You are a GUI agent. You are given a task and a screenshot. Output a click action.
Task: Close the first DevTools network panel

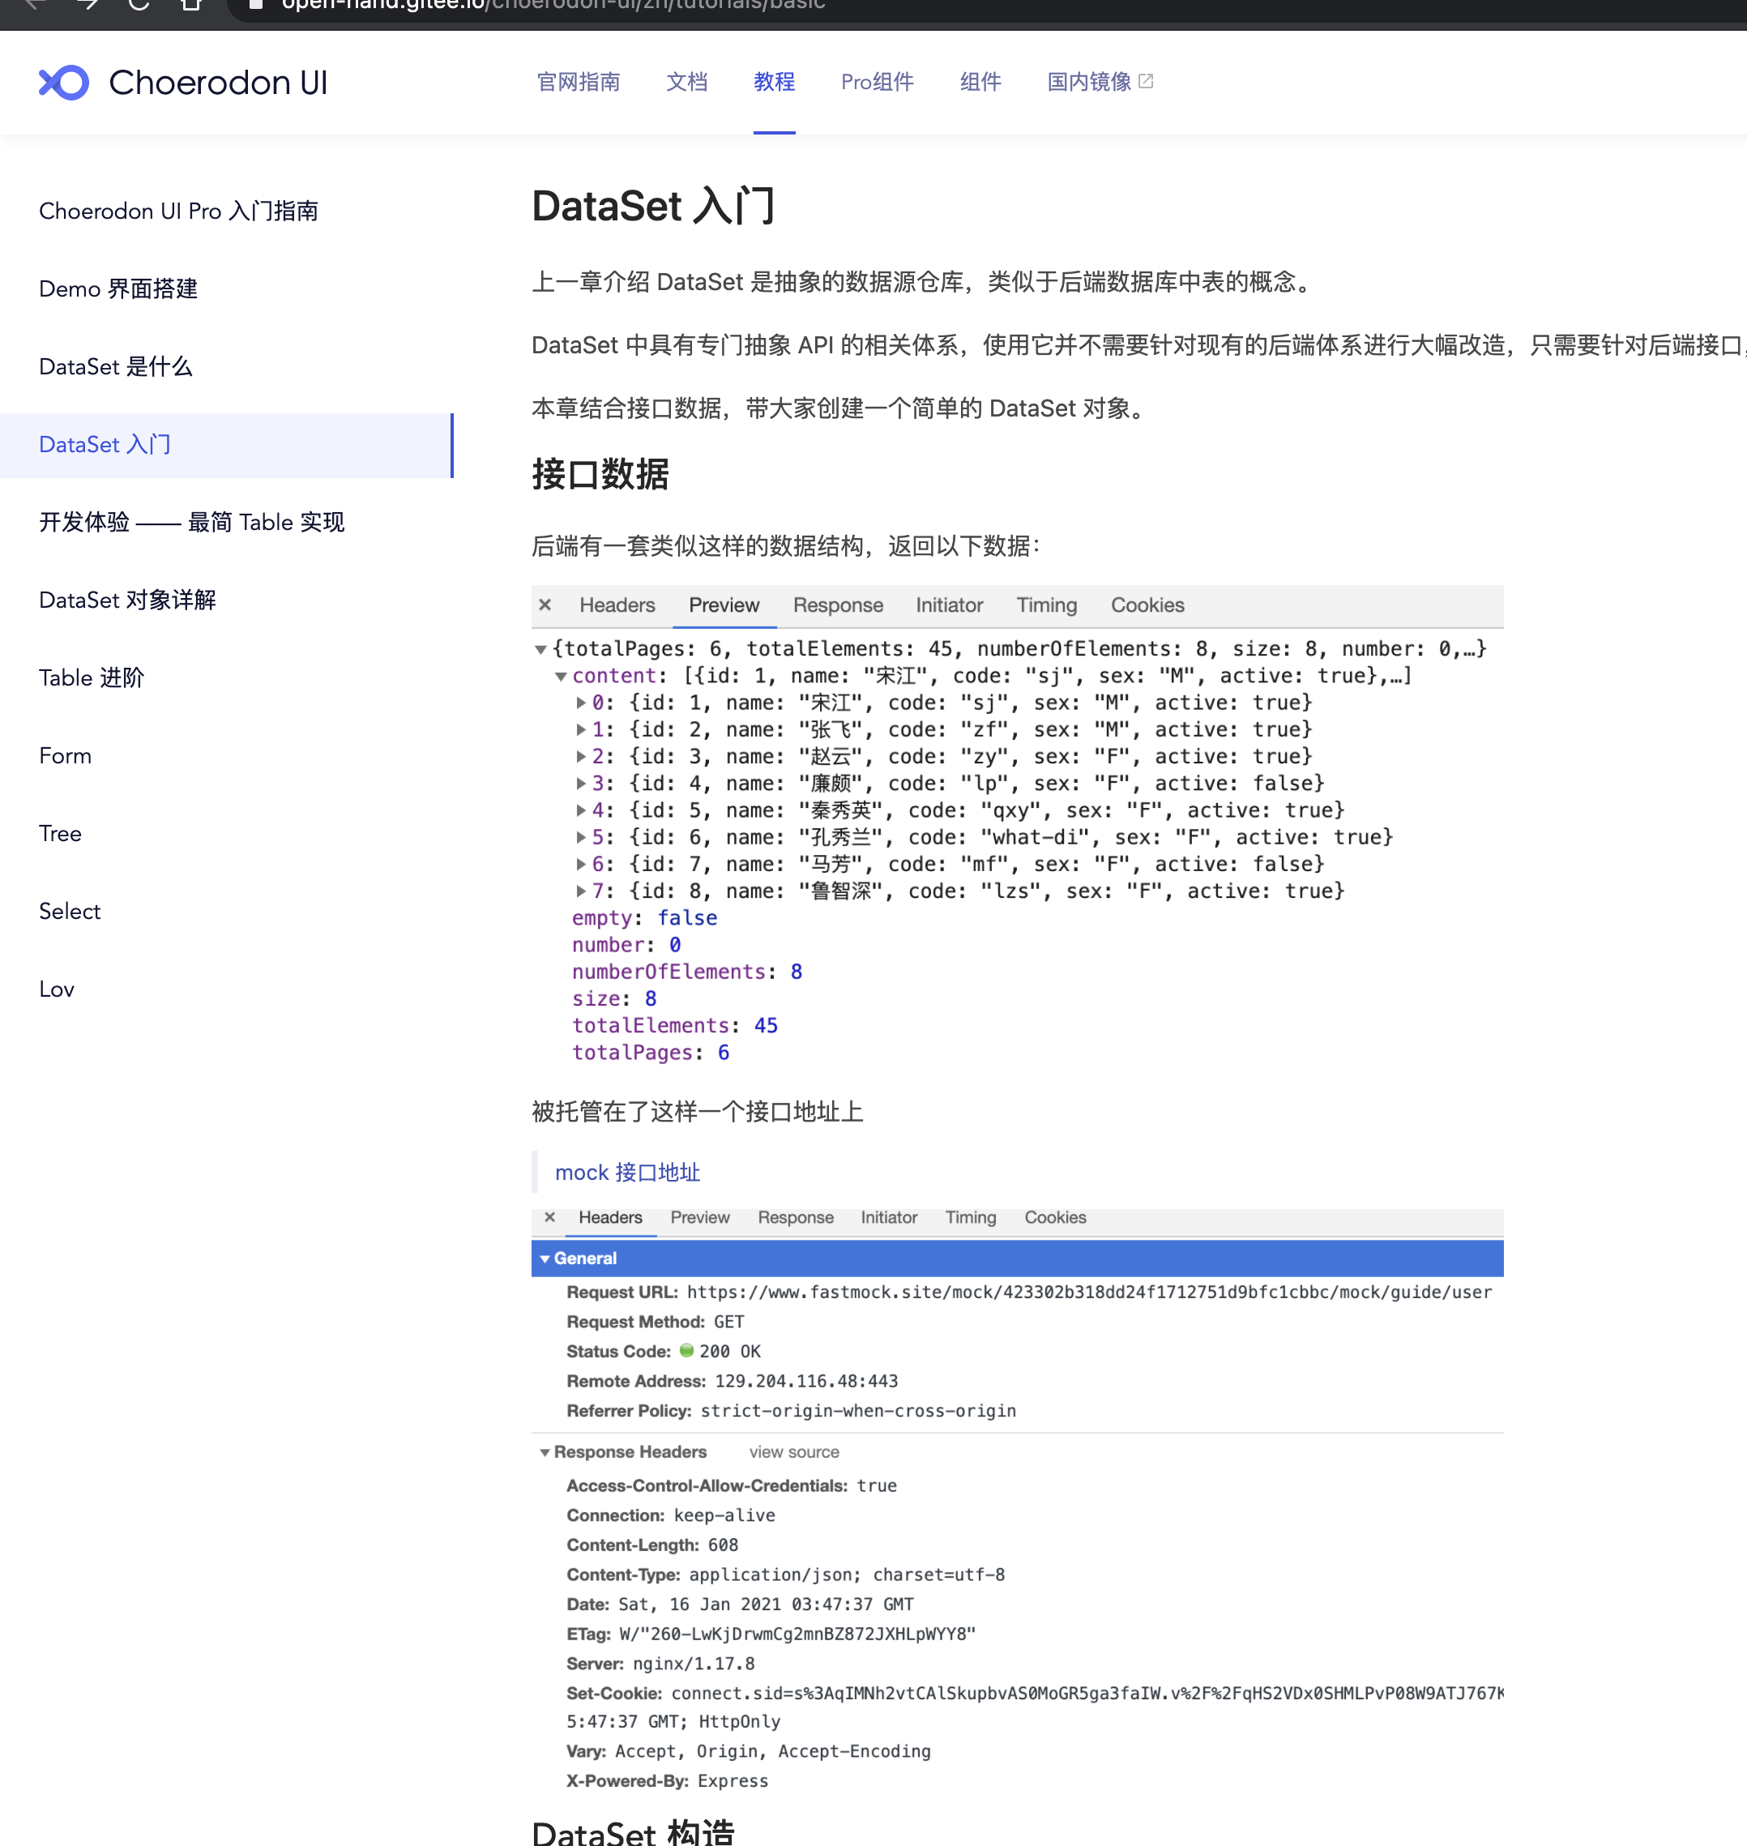click(545, 605)
